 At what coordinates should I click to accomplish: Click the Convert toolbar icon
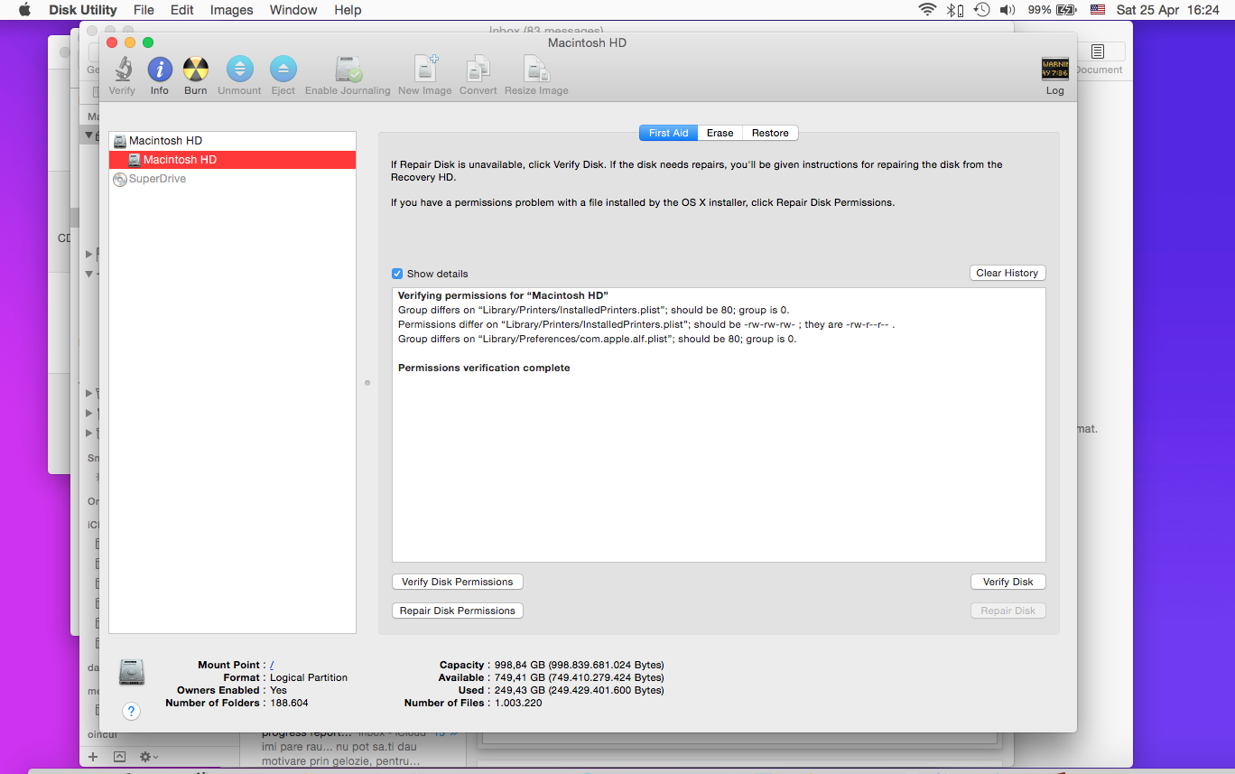[x=478, y=70]
